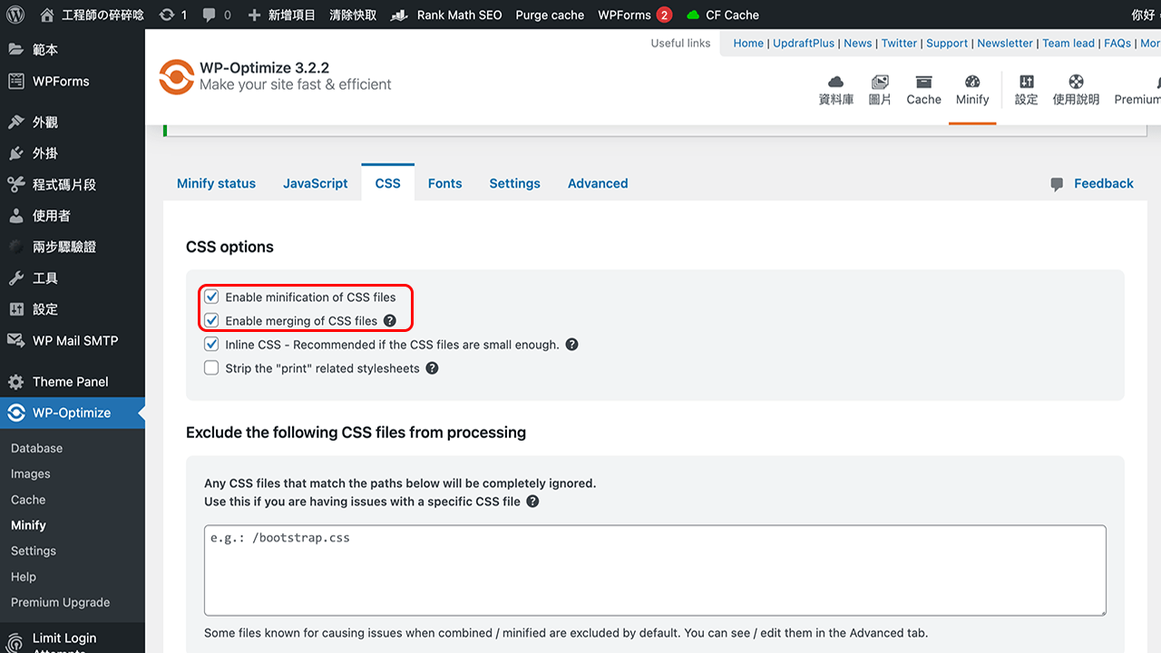Show the help tooltip for CSS file exclusions
This screenshot has width=1161, height=653.
532,501
